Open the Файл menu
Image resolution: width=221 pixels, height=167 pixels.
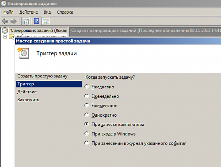click(x=8, y=12)
